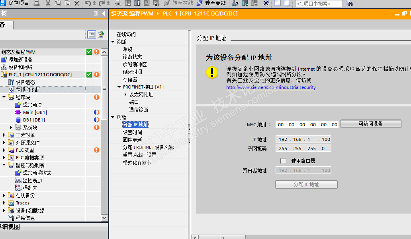
Task: Open the siemens.com industrialsecurity link
Action: click(271, 87)
